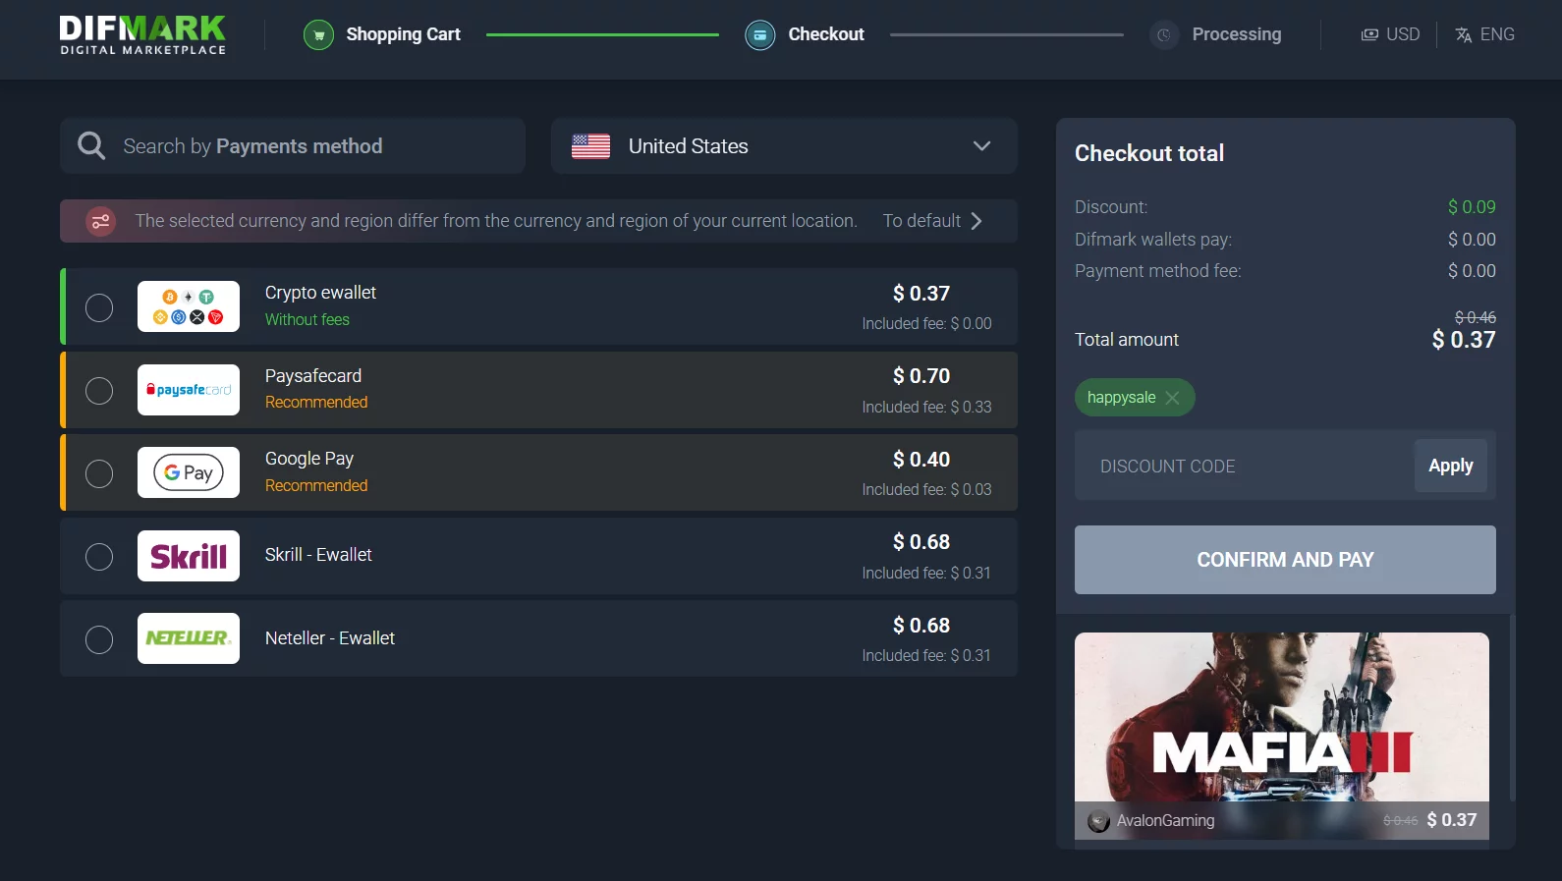Click the AvalonGaming seller name

tap(1165, 821)
